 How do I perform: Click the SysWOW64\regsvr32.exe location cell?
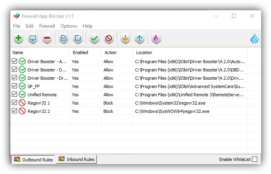[x=172, y=111]
